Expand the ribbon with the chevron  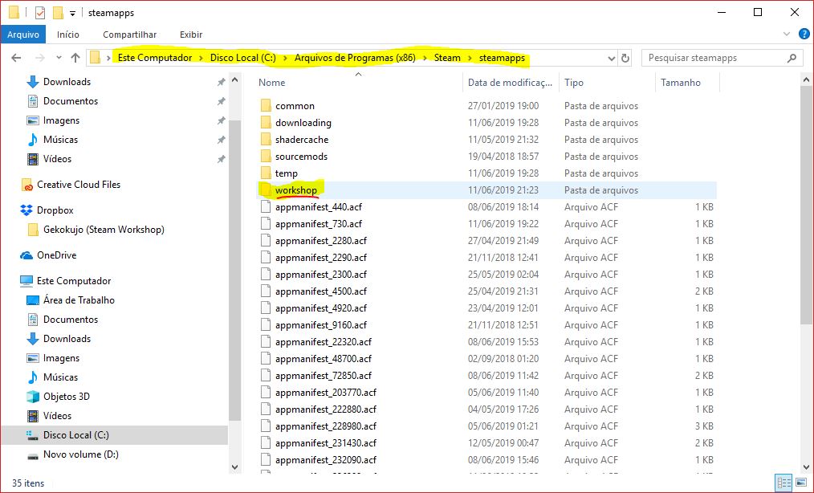788,35
